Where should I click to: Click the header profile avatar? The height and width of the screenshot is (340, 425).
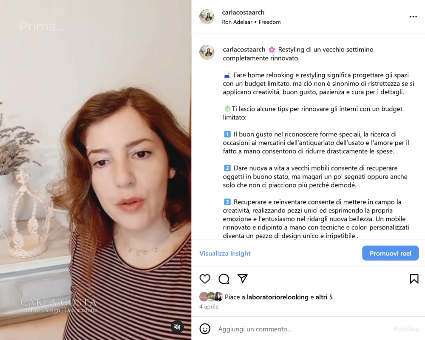tap(207, 17)
